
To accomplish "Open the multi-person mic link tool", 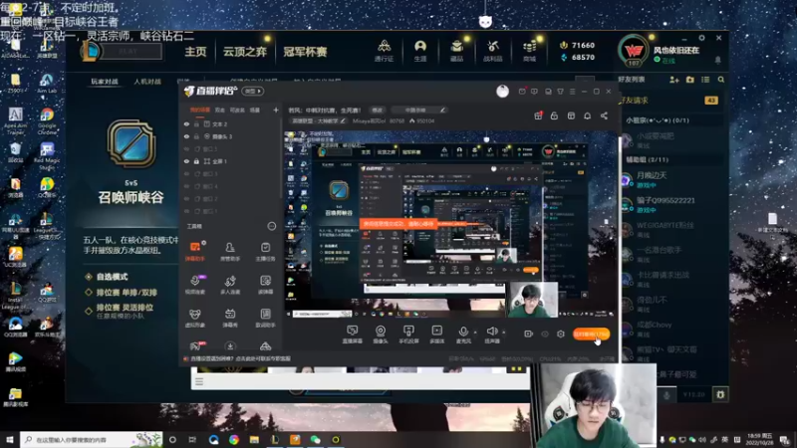I will [230, 285].
